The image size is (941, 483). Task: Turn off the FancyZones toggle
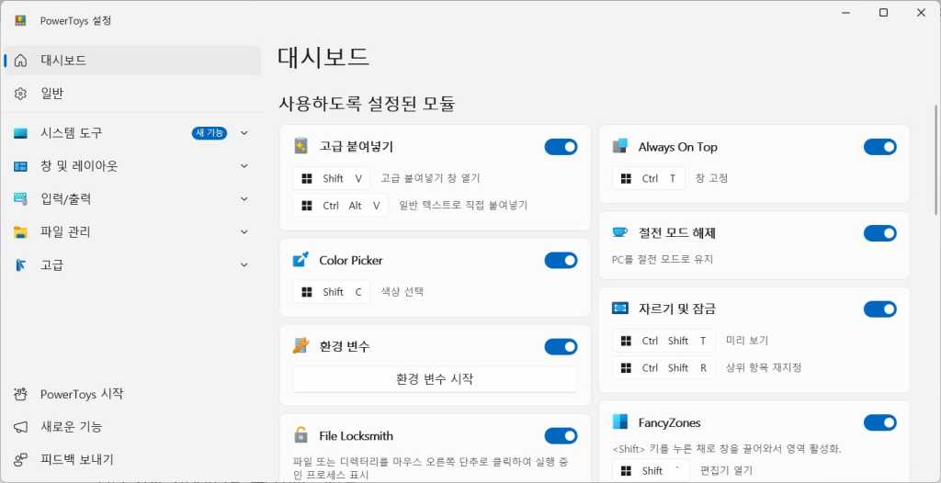880,423
